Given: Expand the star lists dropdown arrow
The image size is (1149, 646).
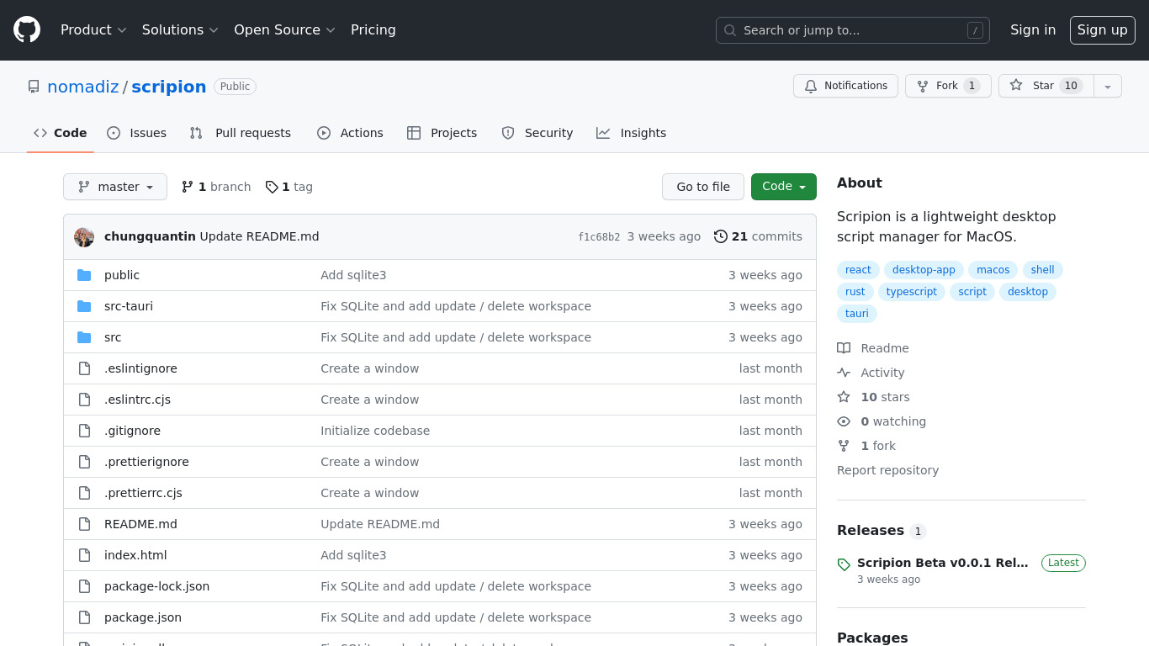Looking at the screenshot, I should [x=1108, y=86].
